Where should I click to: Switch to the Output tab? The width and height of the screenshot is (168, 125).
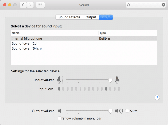(x=91, y=17)
